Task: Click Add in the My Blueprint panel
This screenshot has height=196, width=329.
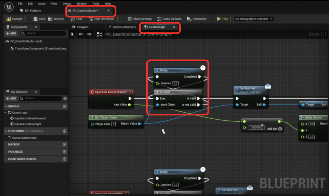Action: pos(11,98)
